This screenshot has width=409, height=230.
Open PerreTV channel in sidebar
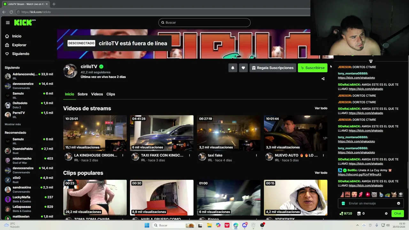(29, 115)
